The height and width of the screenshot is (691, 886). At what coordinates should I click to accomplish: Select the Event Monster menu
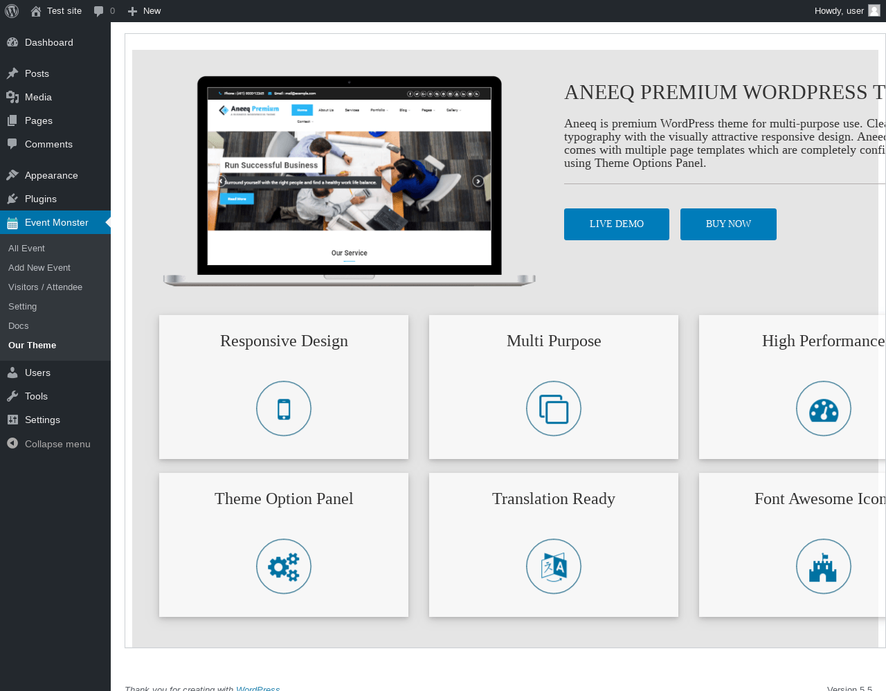[x=57, y=222]
